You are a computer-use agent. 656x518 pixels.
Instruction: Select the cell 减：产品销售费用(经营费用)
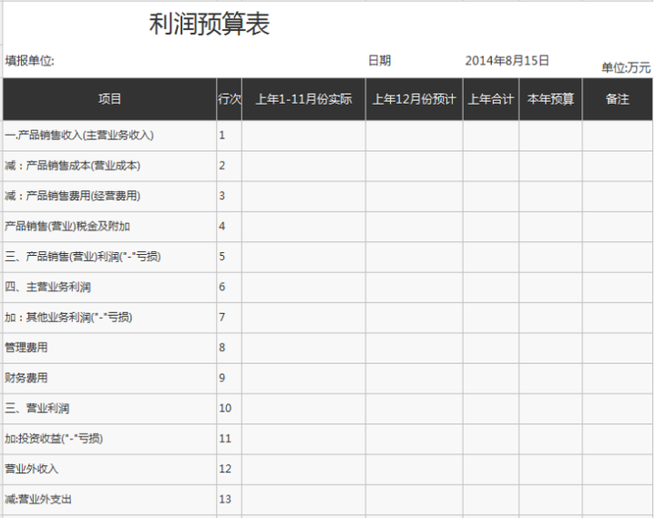point(109,196)
